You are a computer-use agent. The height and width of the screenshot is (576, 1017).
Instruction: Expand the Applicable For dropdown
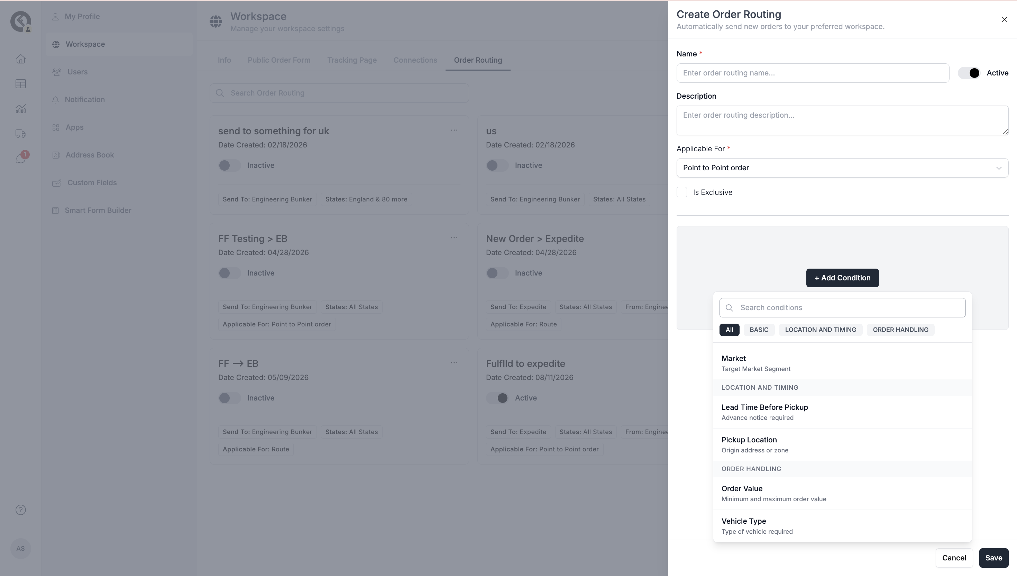tap(842, 168)
